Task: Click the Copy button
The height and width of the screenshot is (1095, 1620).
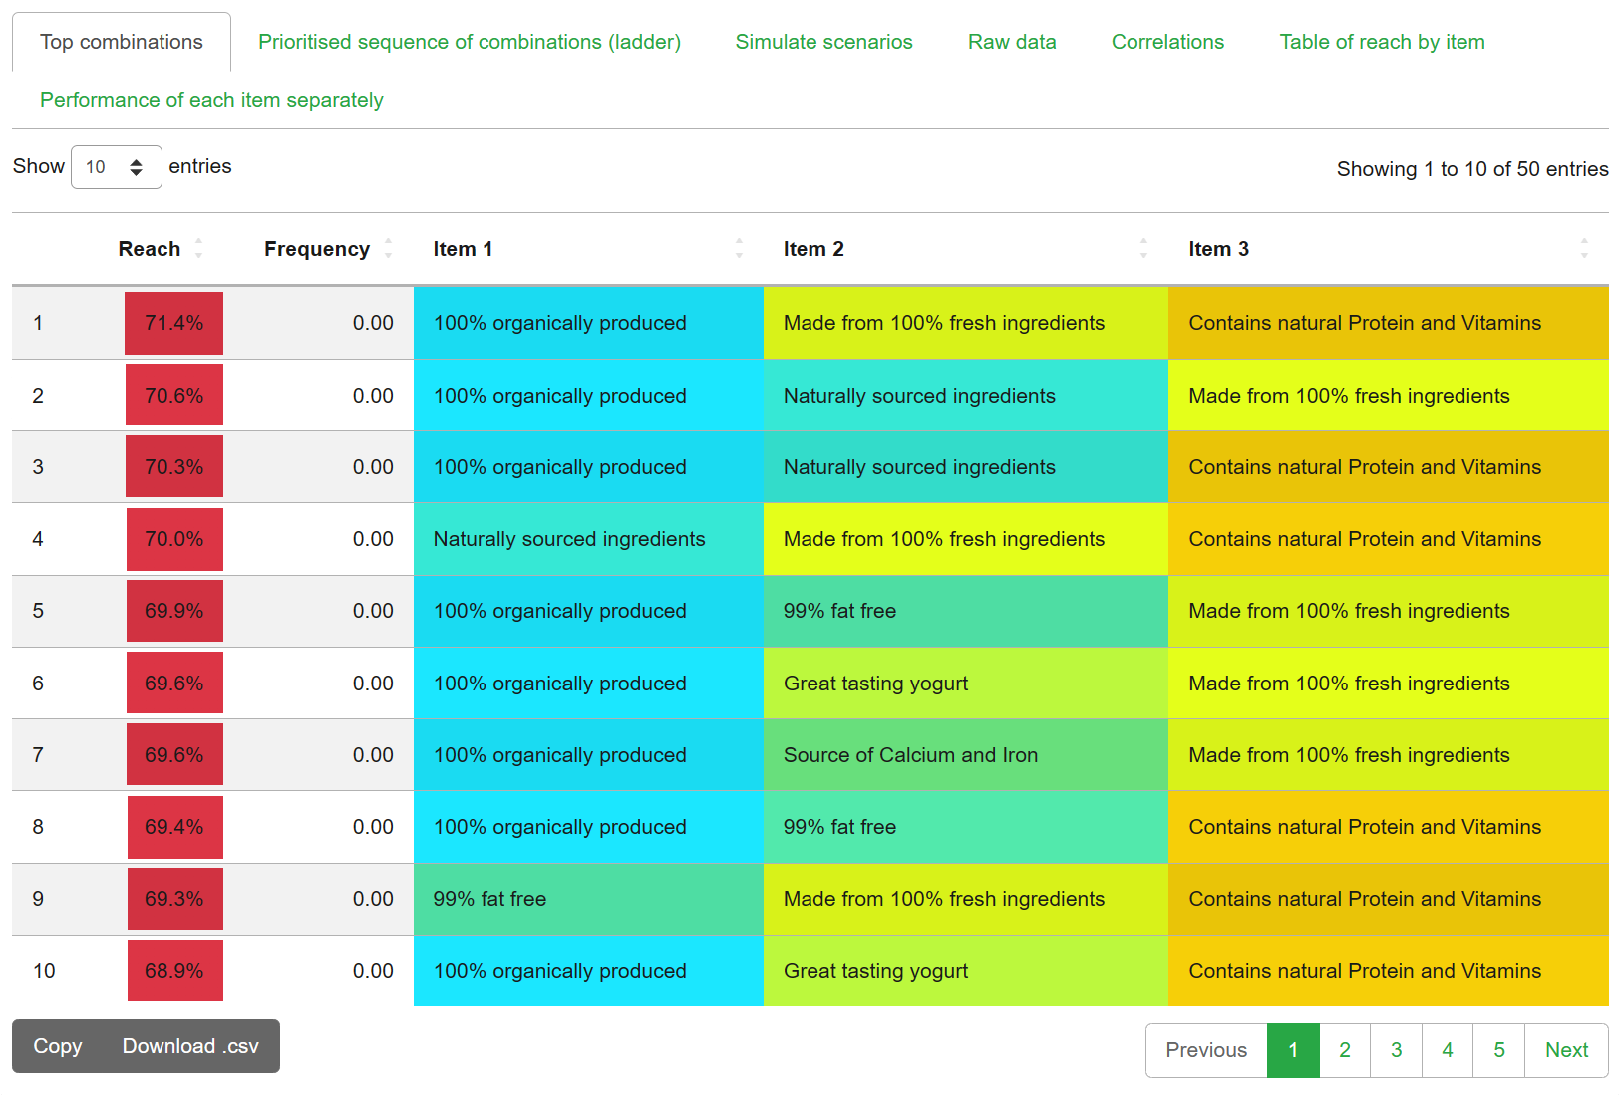Action: [58, 1046]
